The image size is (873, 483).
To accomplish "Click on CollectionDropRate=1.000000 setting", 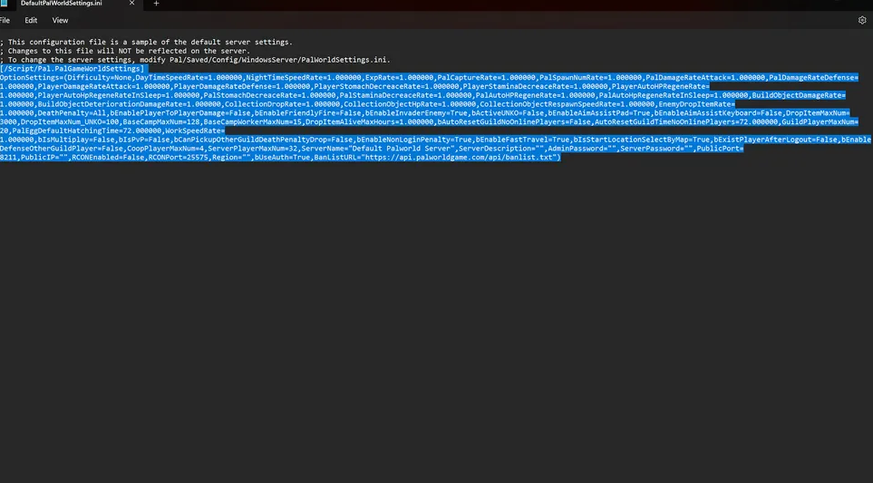I will (282, 104).
